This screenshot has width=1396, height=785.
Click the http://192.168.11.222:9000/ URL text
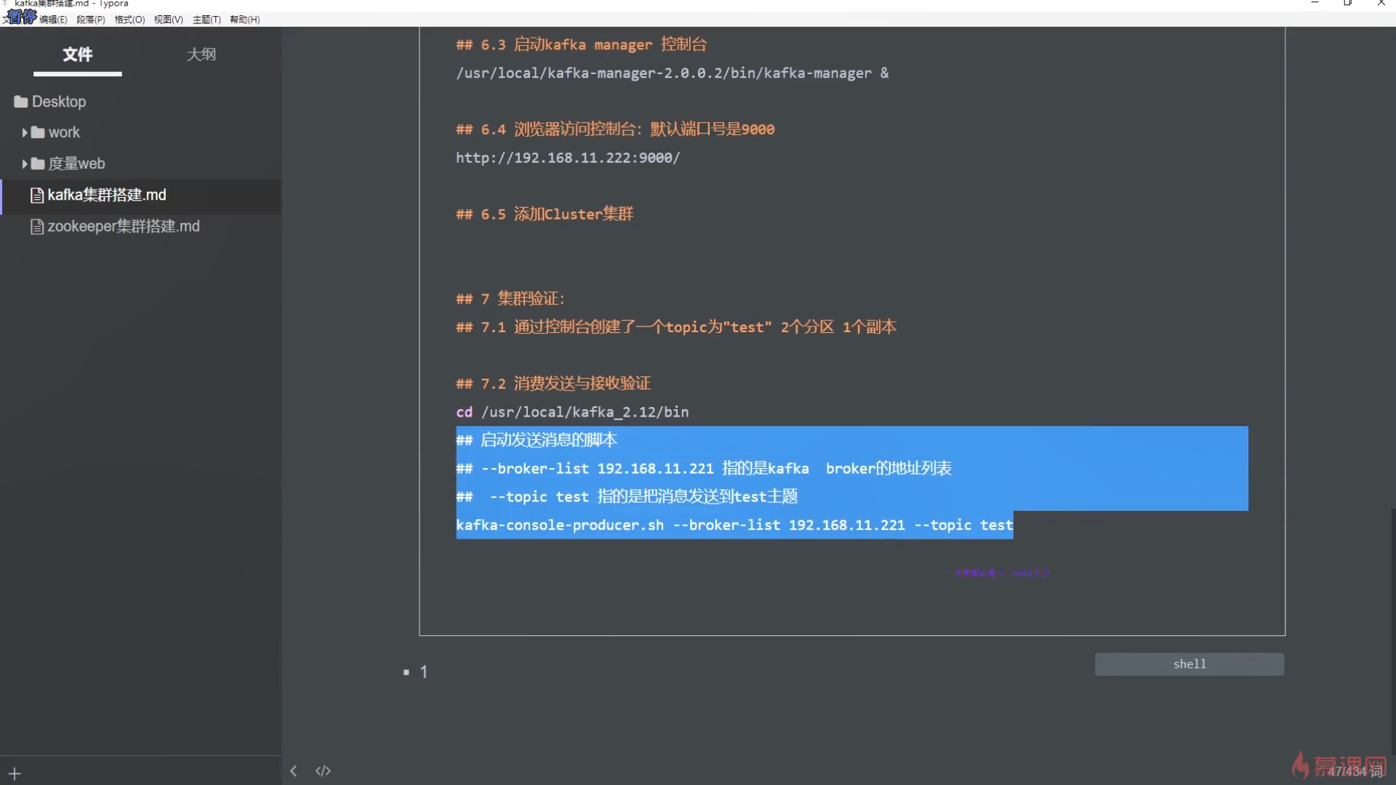[567, 158]
